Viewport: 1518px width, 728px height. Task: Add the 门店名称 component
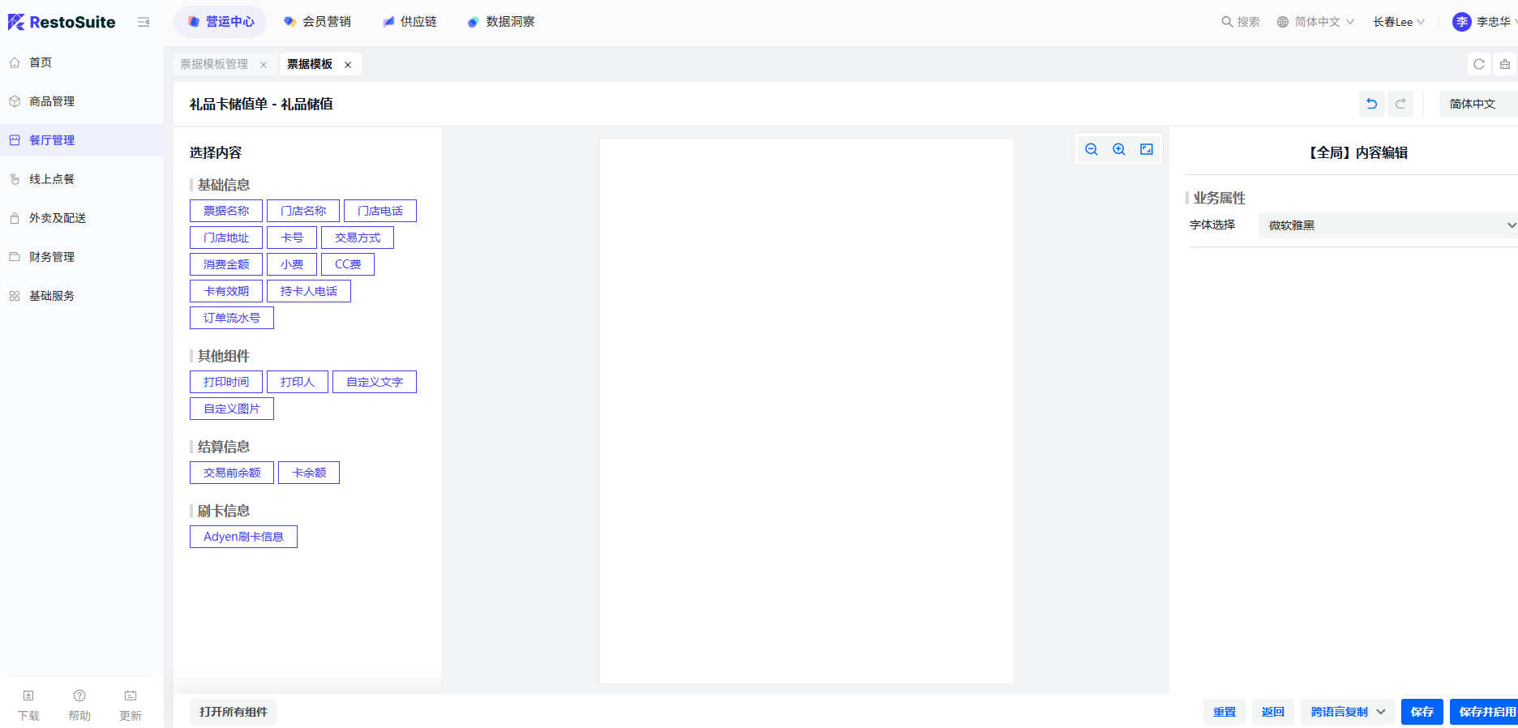[303, 211]
